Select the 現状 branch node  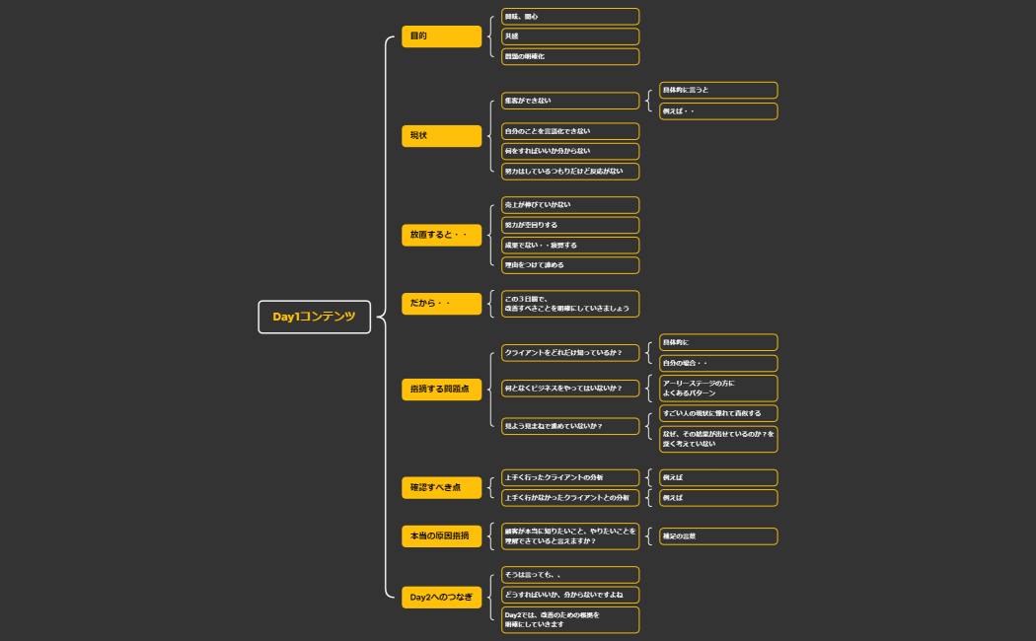click(441, 135)
